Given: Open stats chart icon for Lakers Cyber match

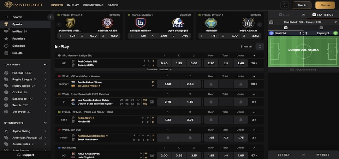Looking at the screenshot, I should 152,102.
